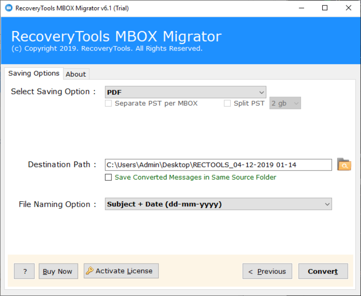Viewport: 361px width, 296px height.
Task: Open the Select Saving Option dropdown showing PDF
Action: coord(185,92)
